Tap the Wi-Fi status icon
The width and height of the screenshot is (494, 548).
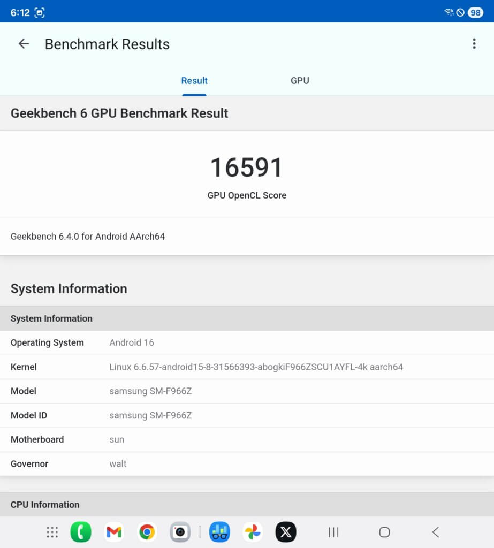coord(449,13)
